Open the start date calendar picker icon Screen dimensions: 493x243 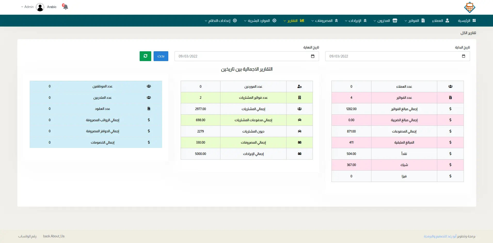[463, 56]
